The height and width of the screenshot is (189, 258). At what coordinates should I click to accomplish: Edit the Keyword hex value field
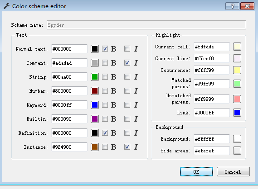[69, 105]
